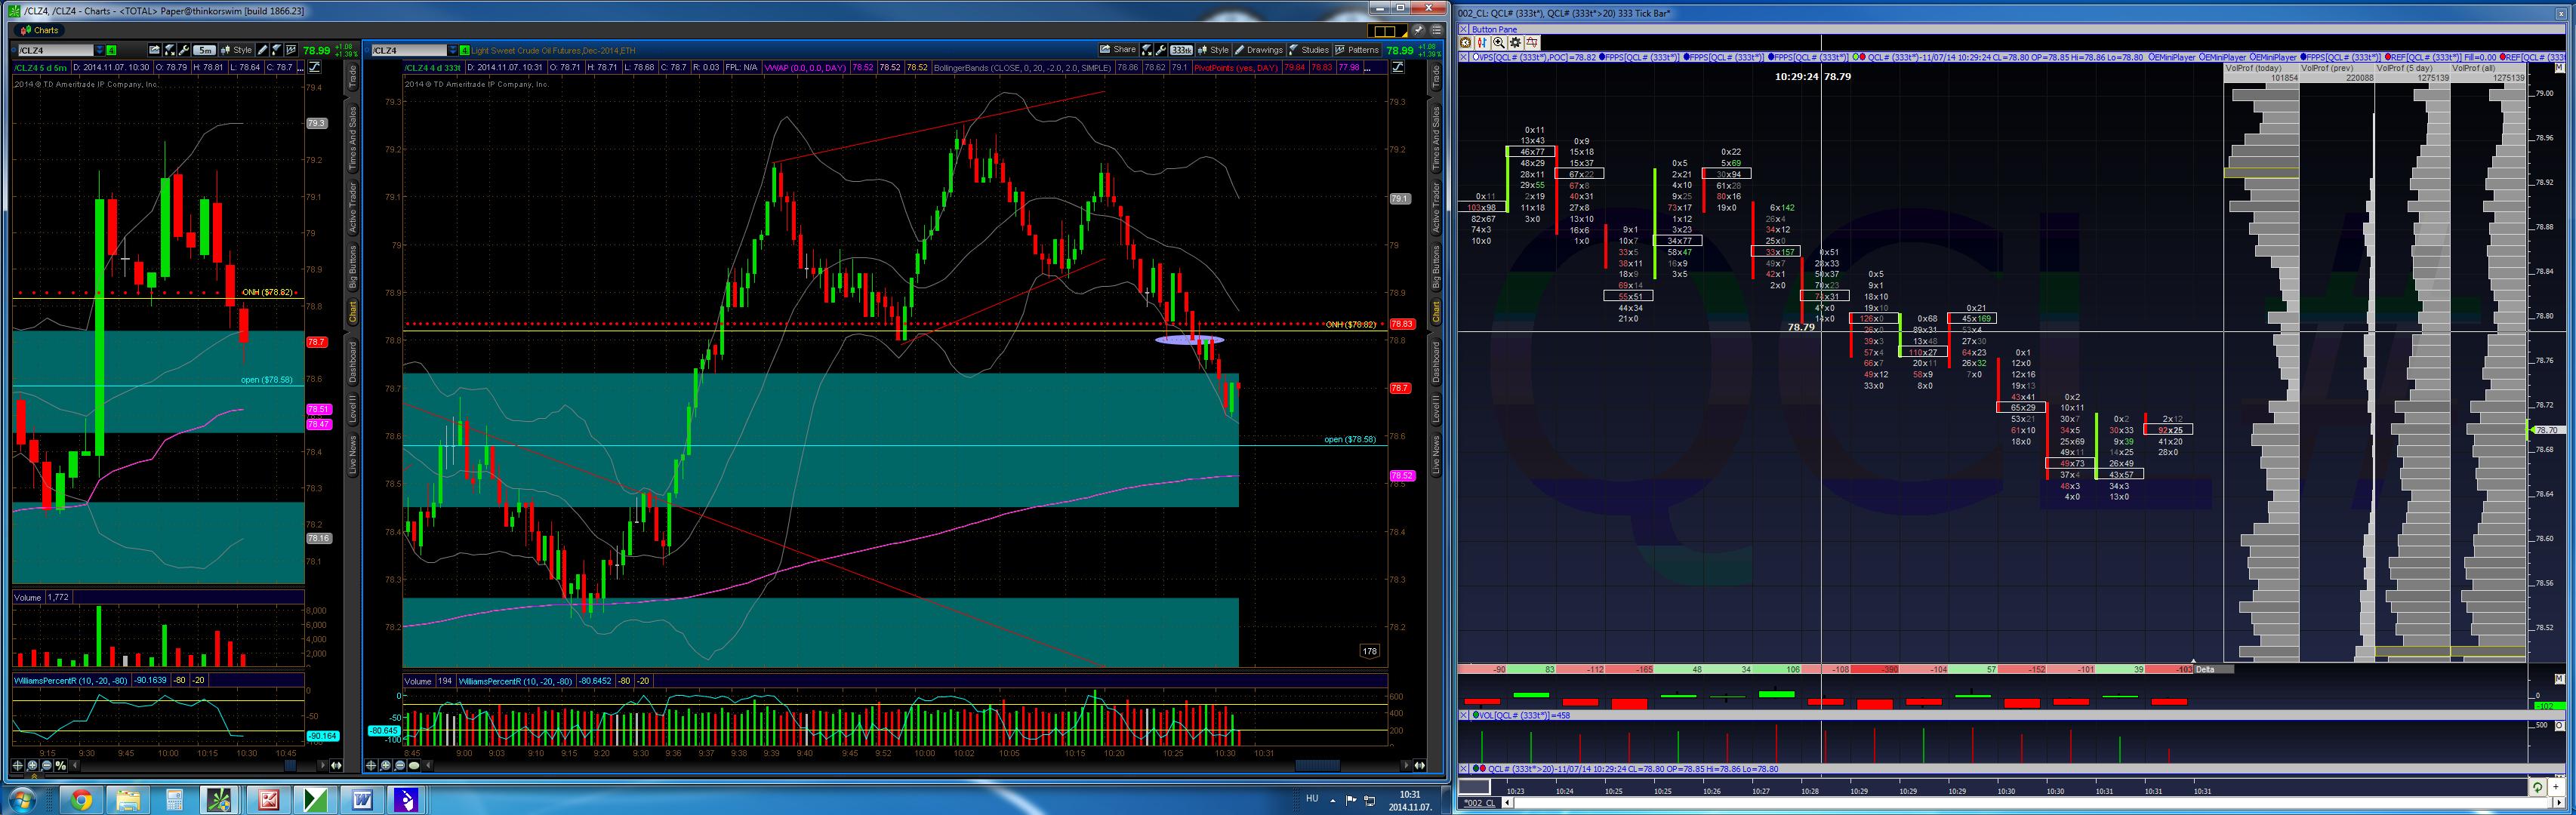
Task: Open Windows Start menu
Action: [21, 800]
